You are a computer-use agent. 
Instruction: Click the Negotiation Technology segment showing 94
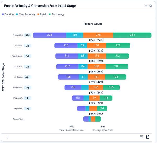click(102, 108)
